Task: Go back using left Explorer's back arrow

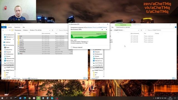Action: pyautogui.click(x=3, y=30)
